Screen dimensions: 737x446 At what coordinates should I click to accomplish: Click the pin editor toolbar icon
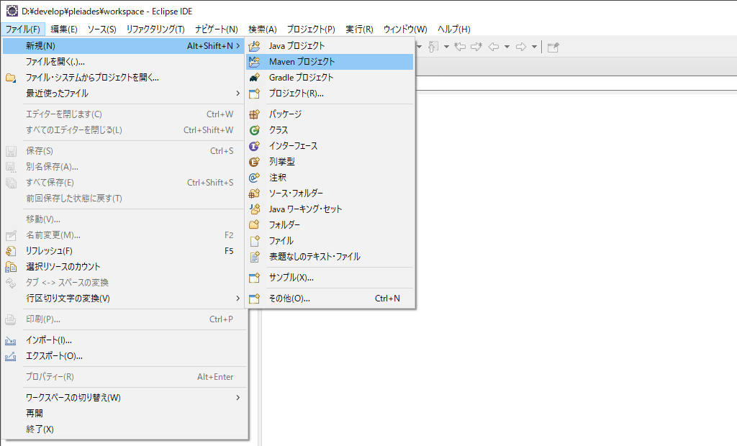(x=553, y=47)
